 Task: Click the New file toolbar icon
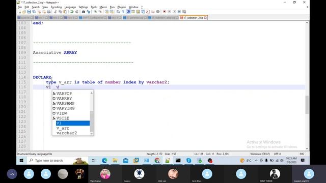pos(20,12)
